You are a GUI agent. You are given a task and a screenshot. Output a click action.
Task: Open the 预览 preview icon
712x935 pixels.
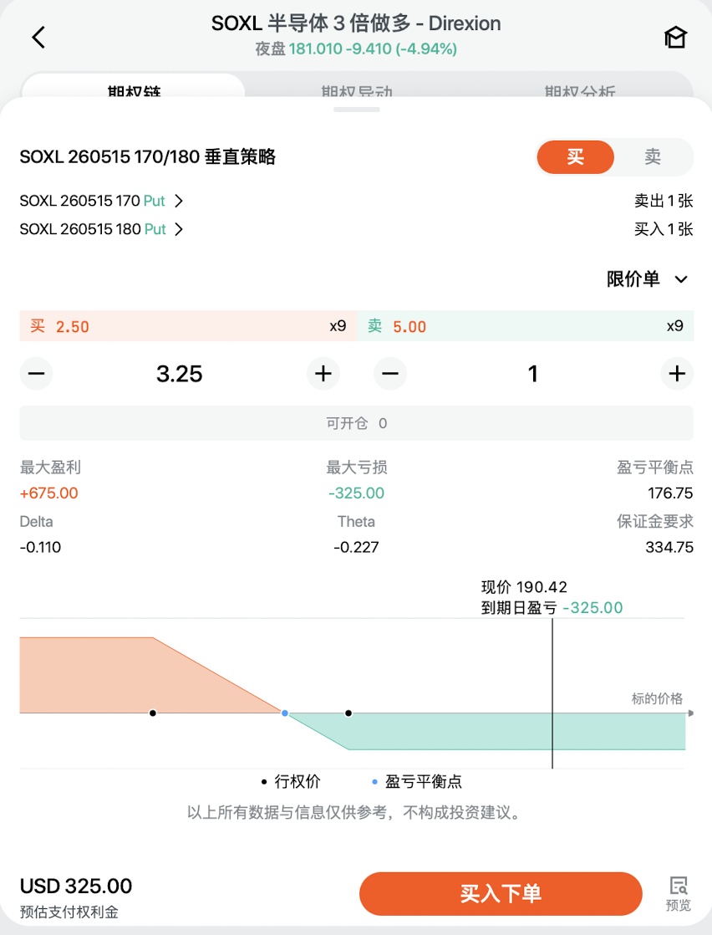[x=678, y=893]
